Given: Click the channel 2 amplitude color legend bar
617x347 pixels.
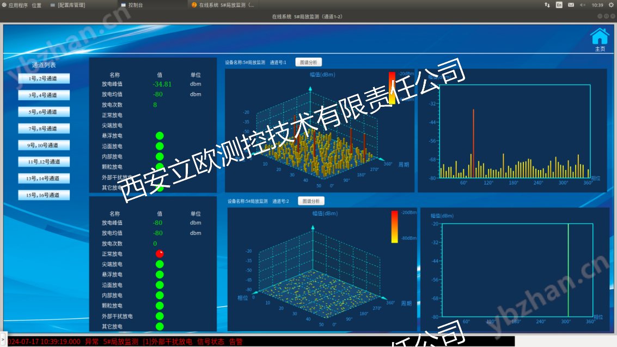Looking at the screenshot, I should pyautogui.click(x=394, y=226).
